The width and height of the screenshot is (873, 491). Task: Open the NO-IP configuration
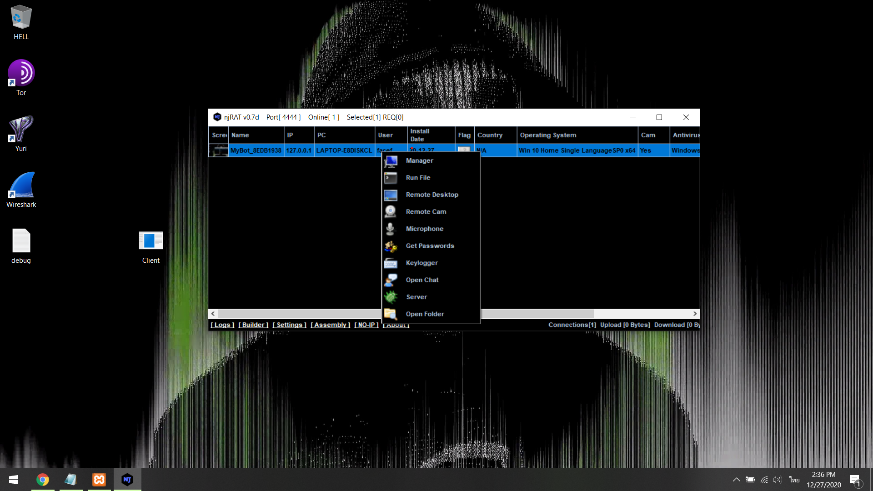click(366, 325)
